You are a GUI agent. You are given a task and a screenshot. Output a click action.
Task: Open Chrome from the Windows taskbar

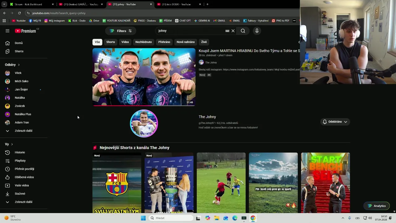coord(253,218)
